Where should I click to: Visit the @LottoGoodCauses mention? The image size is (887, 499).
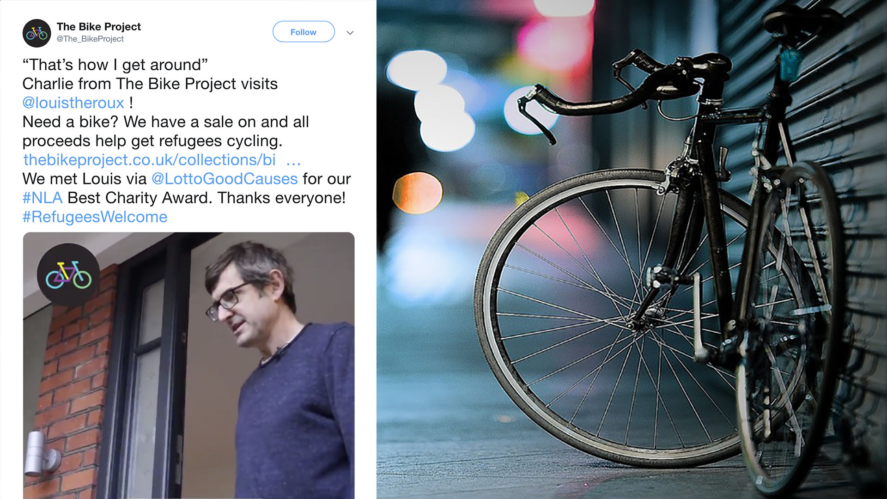coord(225,179)
